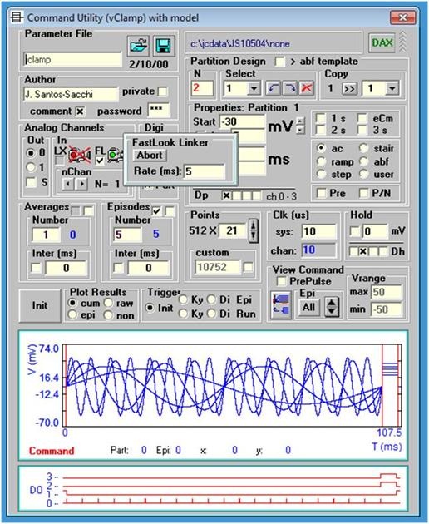Select the stair waveform option

(x=364, y=148)
